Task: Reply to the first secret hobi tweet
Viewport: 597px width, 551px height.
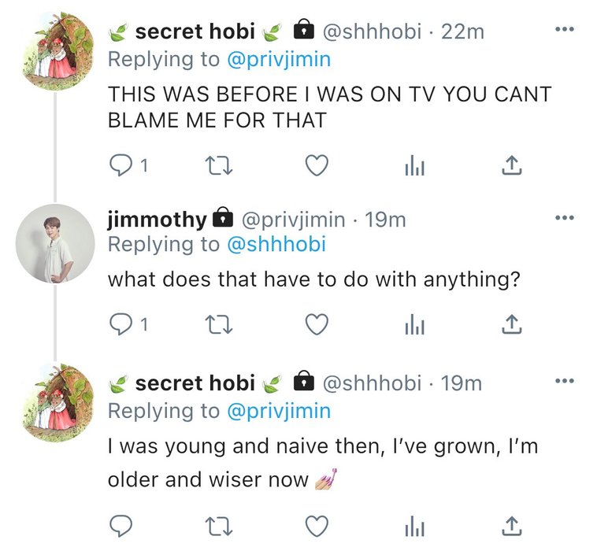Action: [x=121, y=165]
